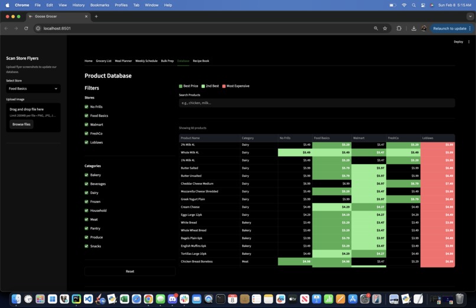The image size is (476, 308).
Task: Uncheck the Food Basics store filter
Action: pos(86,116)
